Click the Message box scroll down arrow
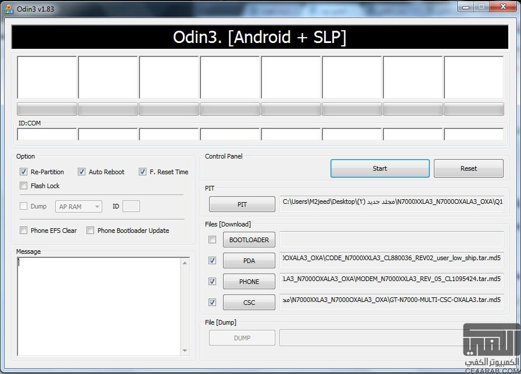This screenshot has width=521, height=374. [x=185, y=351]
